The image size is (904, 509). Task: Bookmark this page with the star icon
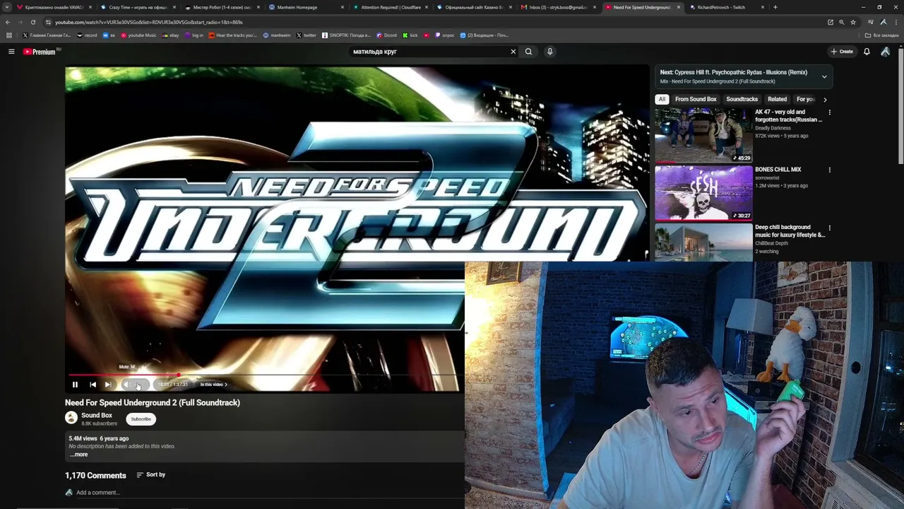[x=853, y=22]
